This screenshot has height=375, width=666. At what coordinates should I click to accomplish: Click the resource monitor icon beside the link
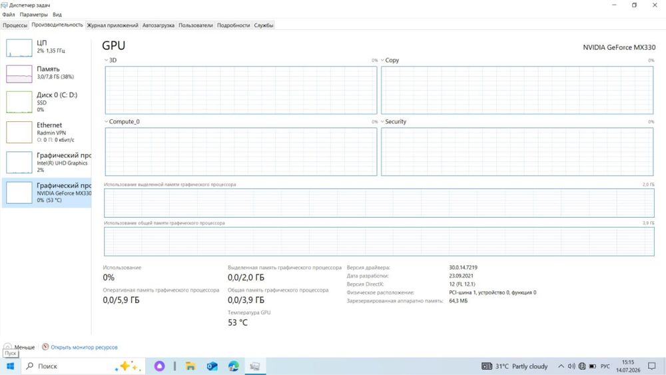45,346
